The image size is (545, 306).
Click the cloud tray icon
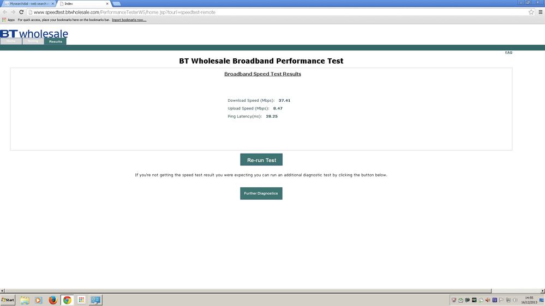tap(481, 300)
